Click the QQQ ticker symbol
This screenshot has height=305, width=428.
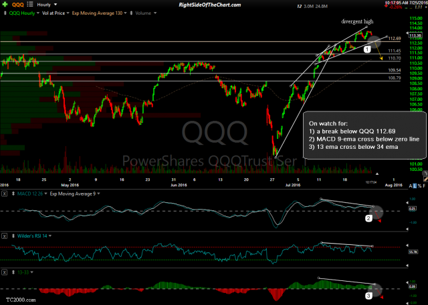tap(18, 5)
